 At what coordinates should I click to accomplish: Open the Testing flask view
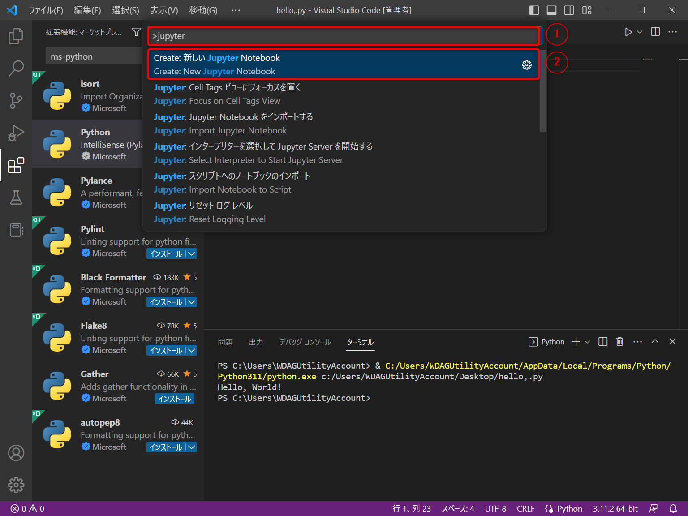(16, 198)
